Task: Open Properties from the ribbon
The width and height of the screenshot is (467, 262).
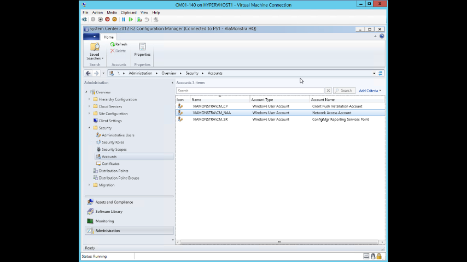Action: coord(142,49)
